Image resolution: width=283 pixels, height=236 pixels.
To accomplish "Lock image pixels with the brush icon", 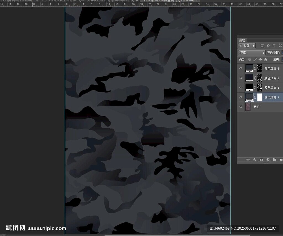I will tap(255, 59).
